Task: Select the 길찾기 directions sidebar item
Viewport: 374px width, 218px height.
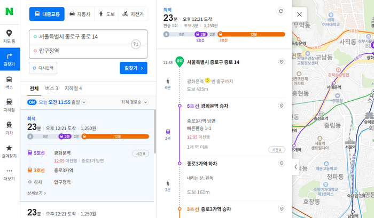Action: tap(9, 59)
